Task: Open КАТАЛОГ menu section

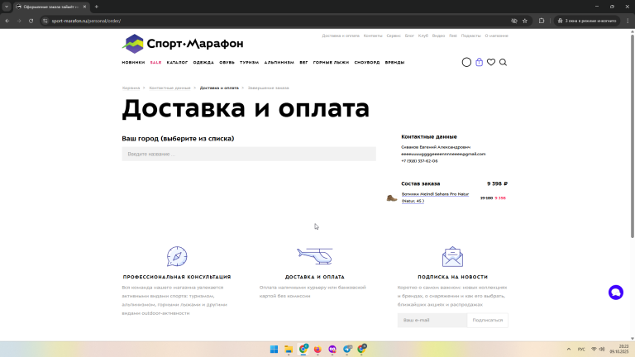Action: [x=178, y=62]
